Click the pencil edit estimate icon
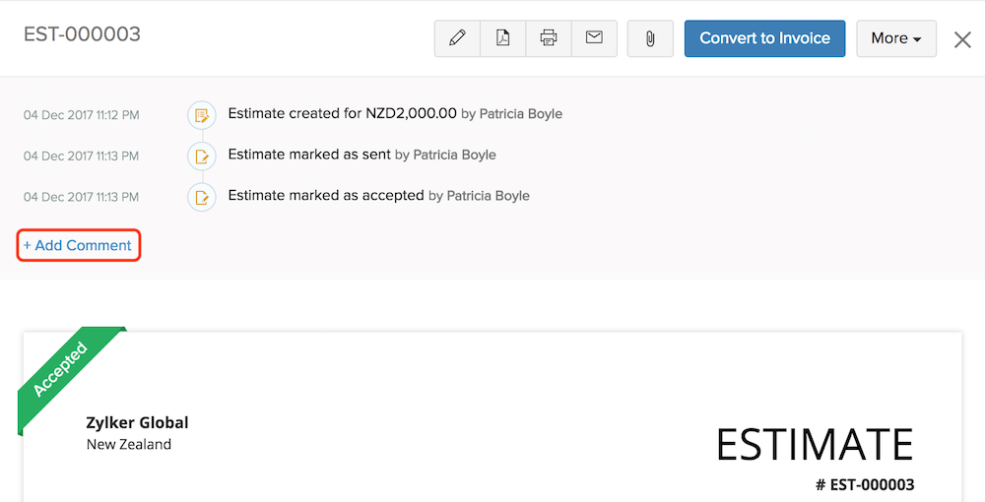Image resolution: width=985 pixels, height=502 pixels. [457, 38]
